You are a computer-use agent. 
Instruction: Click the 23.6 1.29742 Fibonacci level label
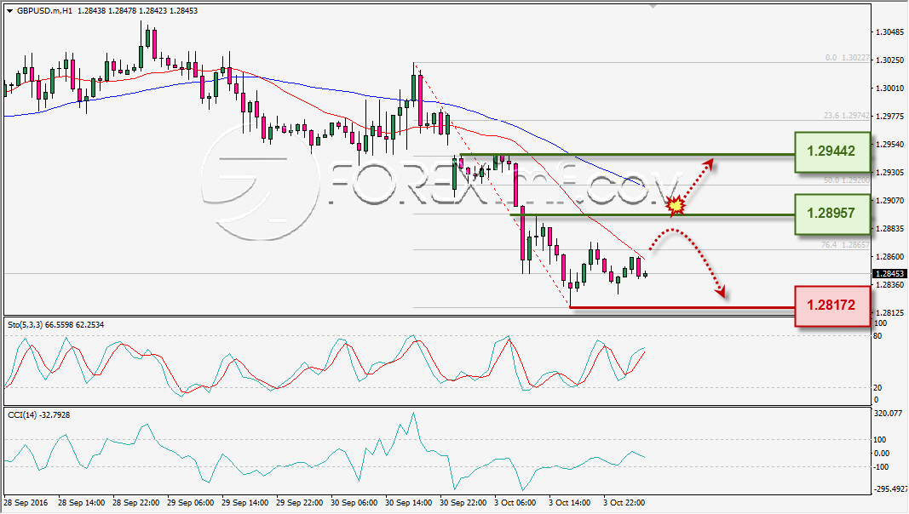(x=847, y=116)
